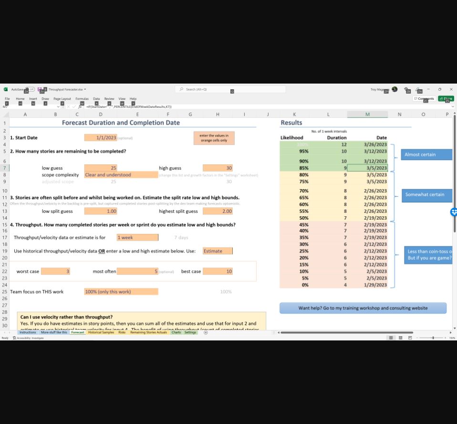Switch to the Forecast sheet tab
This screenshot has height=424, width=457.
[78, 332]
